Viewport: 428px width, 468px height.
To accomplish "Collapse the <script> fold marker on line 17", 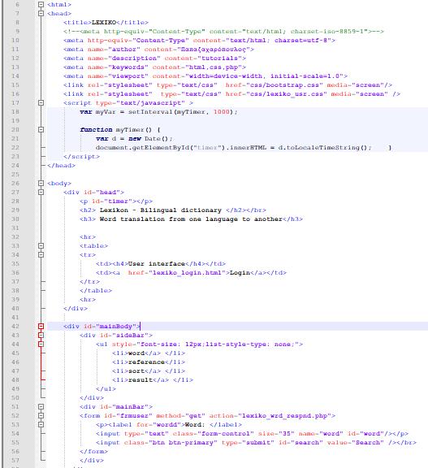I will 41,102.
